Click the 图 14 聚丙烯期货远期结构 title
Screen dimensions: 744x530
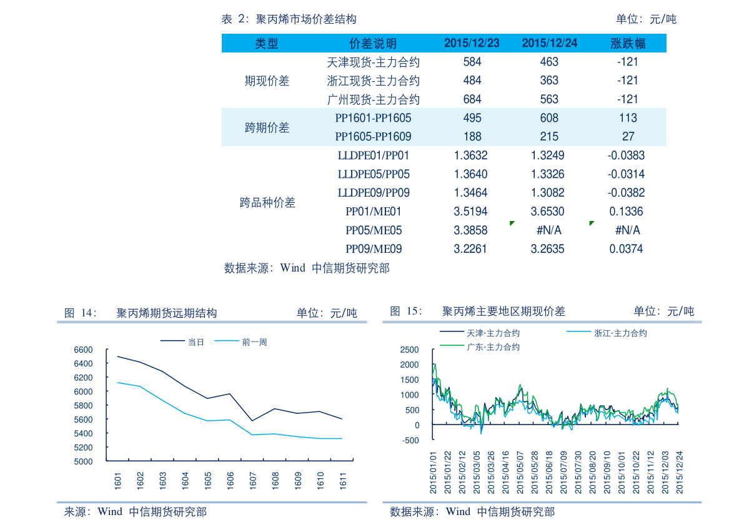tap(166, 313)
